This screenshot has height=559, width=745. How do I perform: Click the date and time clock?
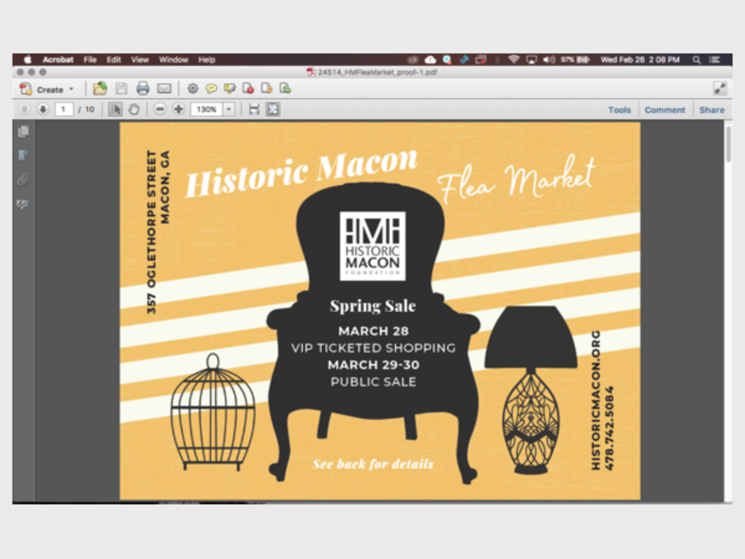[x=640, y=60]
